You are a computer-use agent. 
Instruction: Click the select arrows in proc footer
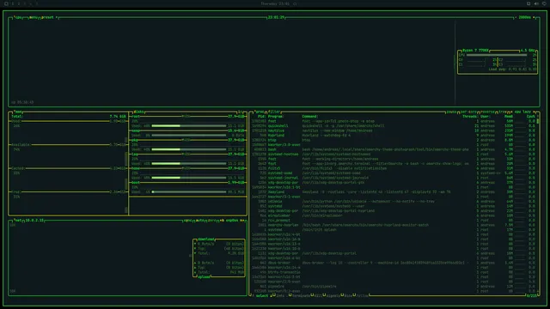click(x=263, y=295)
